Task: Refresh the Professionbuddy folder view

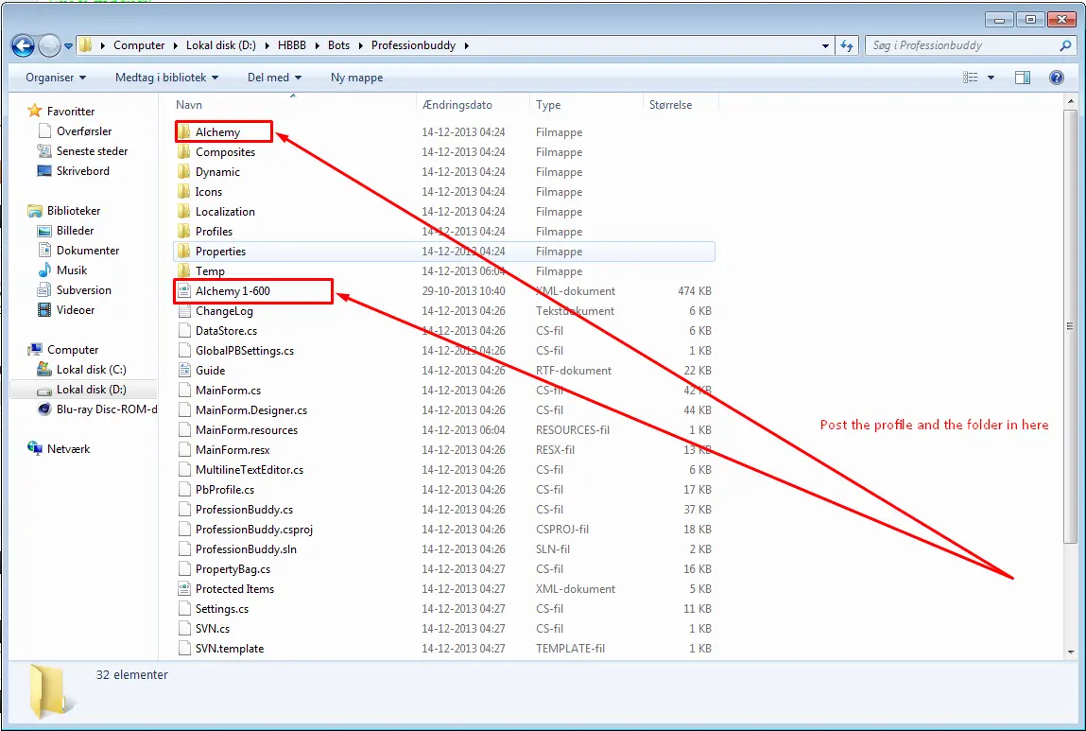Action: (847, 45)
